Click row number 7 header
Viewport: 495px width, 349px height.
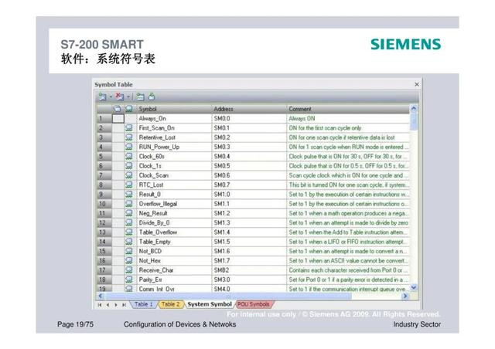coord(104,175)
